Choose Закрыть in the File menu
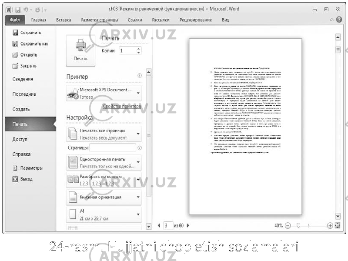The height and width of the screenshot is (261, 348). click(24, 66)
